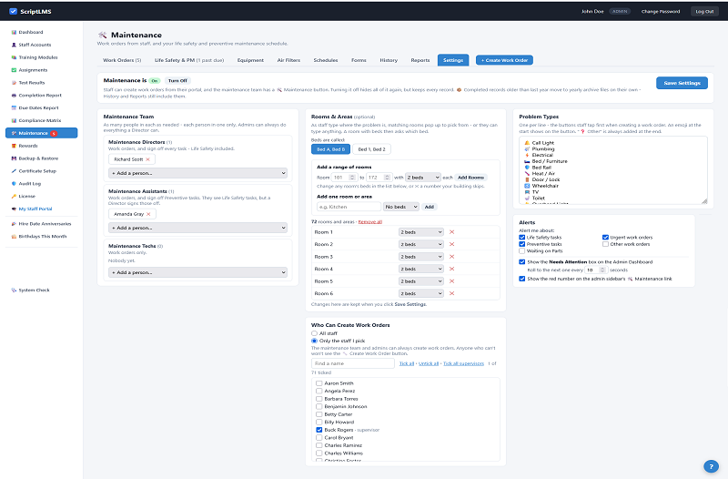Screen dimensions: 728x479
Task: Remove Amanda Gray from Maintenance Assistants
Action: pyautogui.click(x=148, y=214)
